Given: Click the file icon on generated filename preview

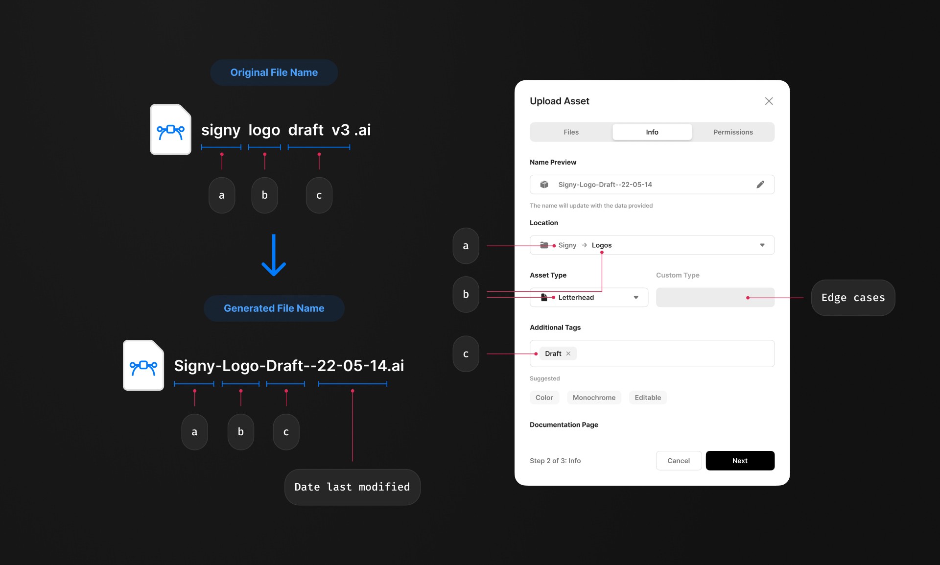Looking at the screenshot, I should [544, 183].
